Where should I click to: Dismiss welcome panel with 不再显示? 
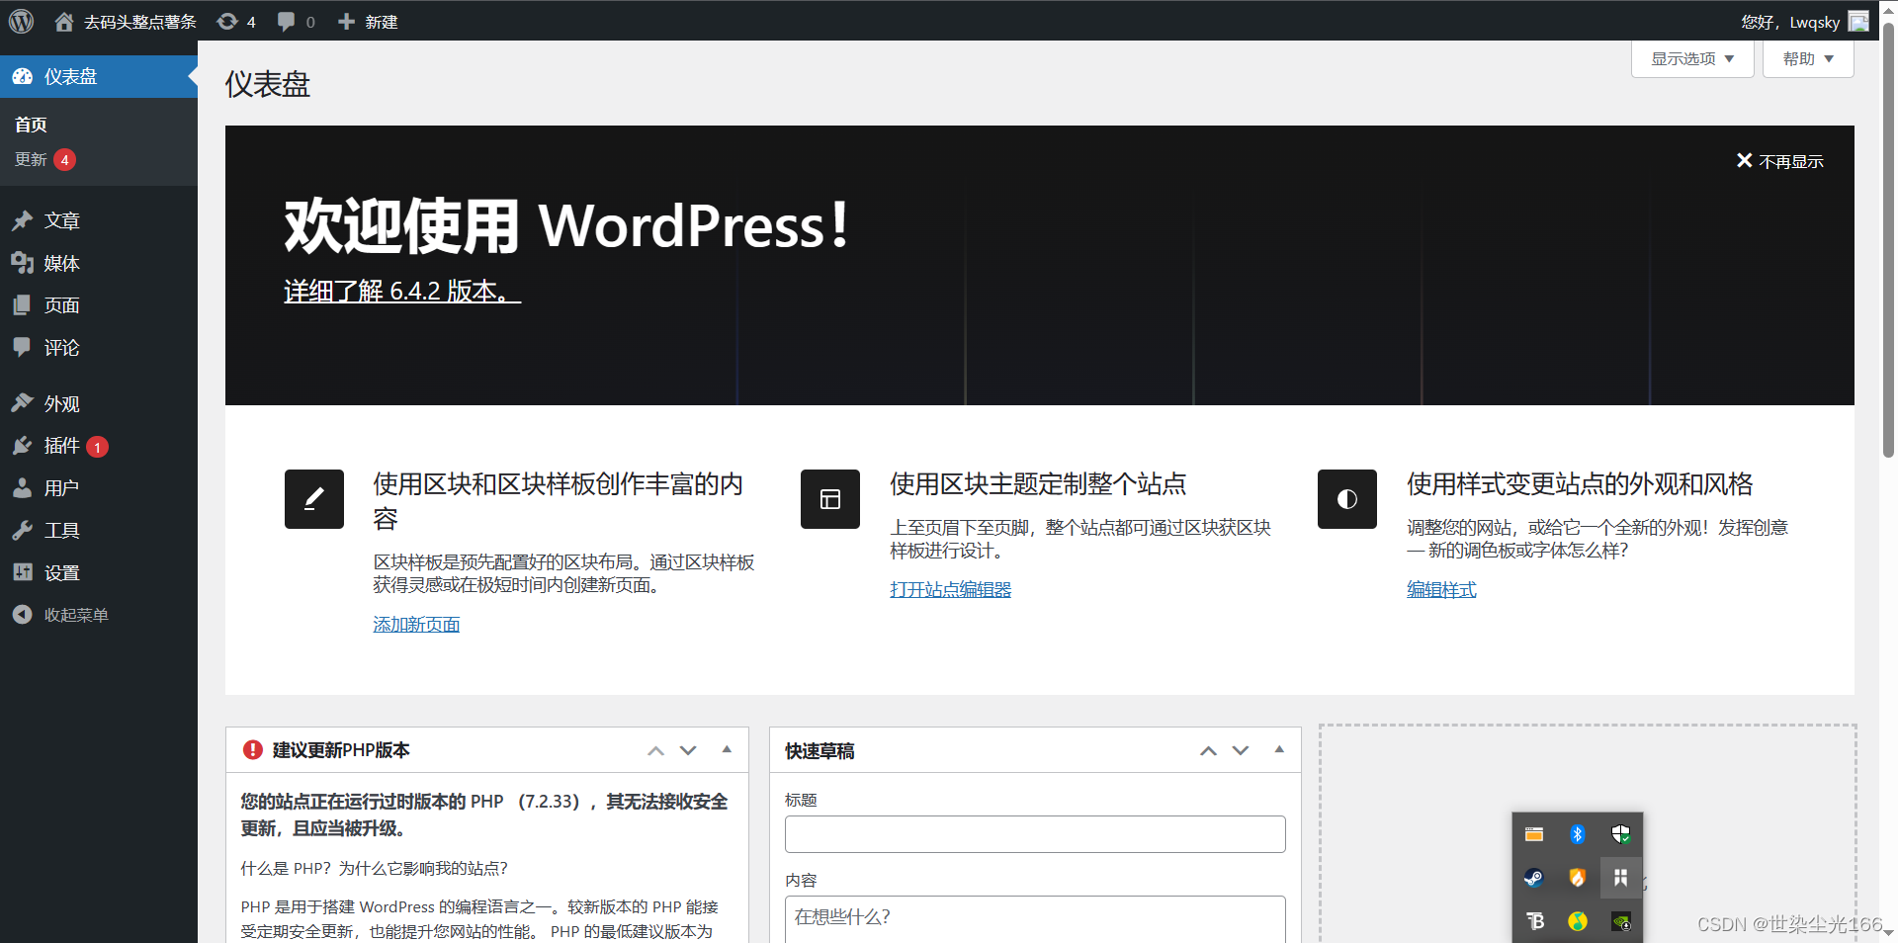[1780, 161]
